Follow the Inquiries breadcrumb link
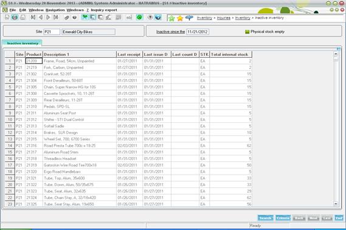This screenshot has width=346, height=230. coord(224,18)
